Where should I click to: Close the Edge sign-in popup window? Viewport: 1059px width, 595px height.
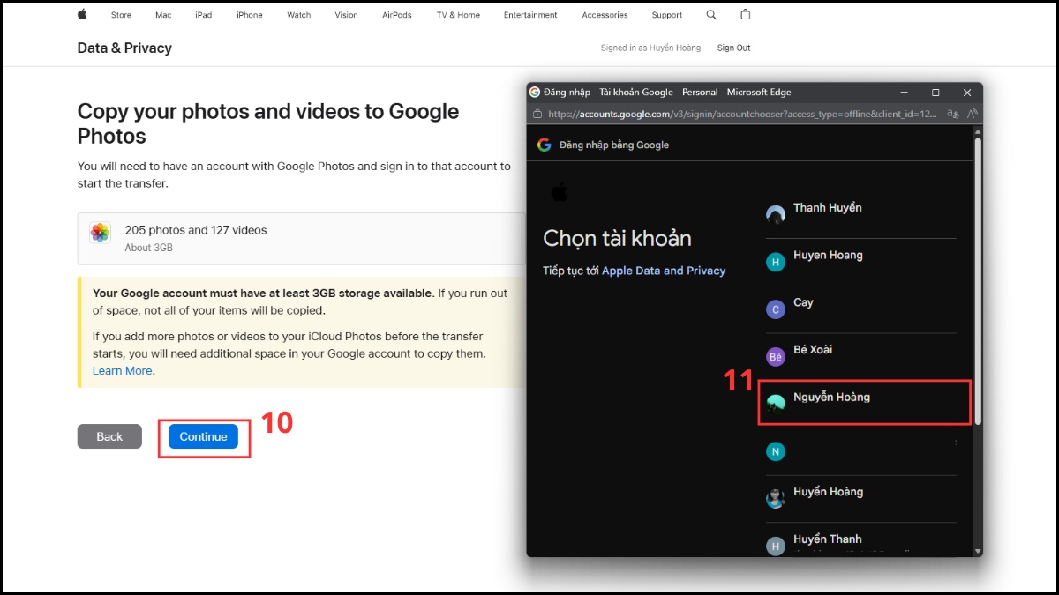[x=967, y=92]
